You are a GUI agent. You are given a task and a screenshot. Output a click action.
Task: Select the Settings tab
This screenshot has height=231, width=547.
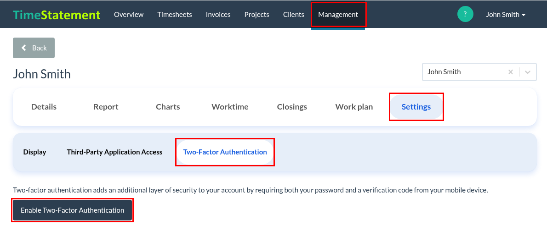(416, 107)
